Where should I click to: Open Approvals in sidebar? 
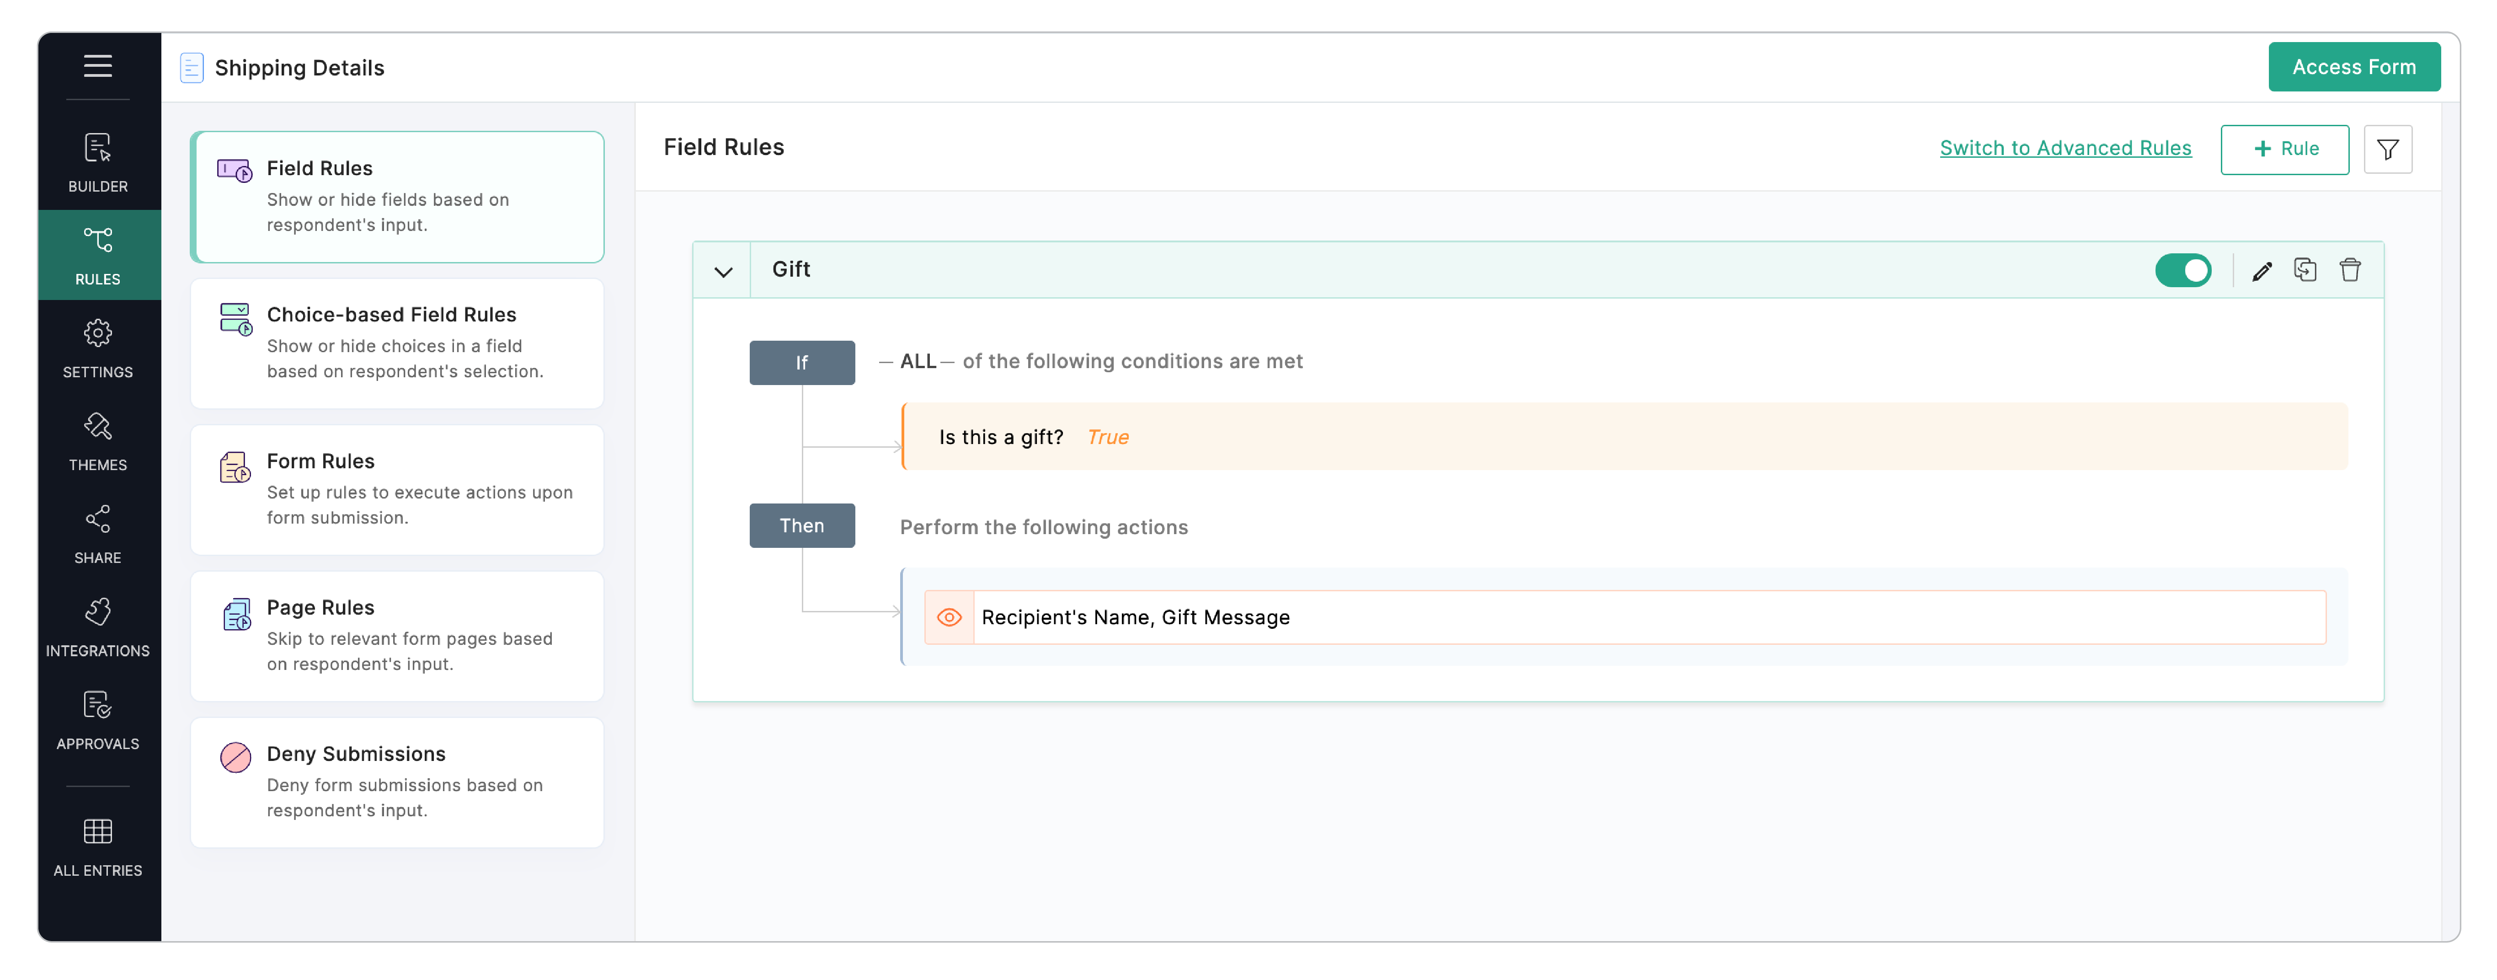tap(98, 720)
